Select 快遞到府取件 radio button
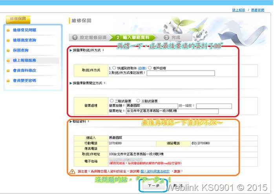Viewport: 274px width, 194px height. [114, 68]
